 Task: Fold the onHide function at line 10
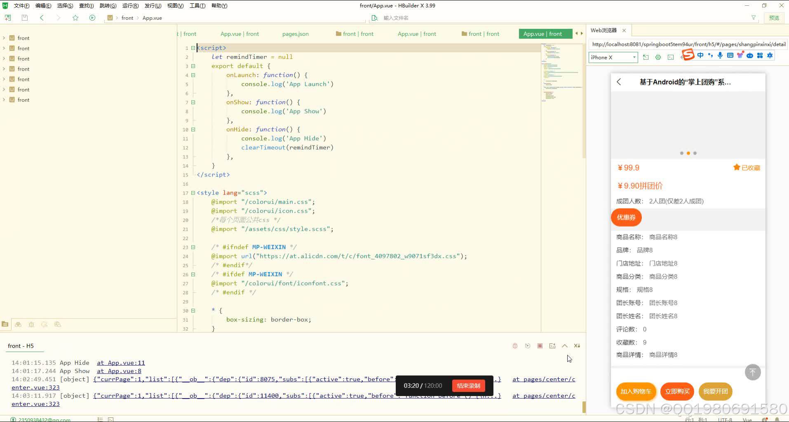pos(193,129)
